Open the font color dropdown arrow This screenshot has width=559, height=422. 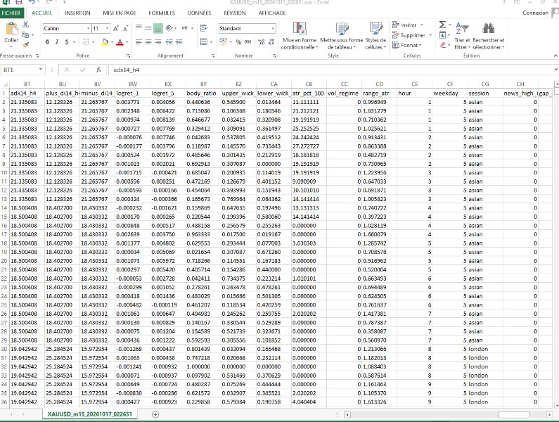tap(127, 42)
